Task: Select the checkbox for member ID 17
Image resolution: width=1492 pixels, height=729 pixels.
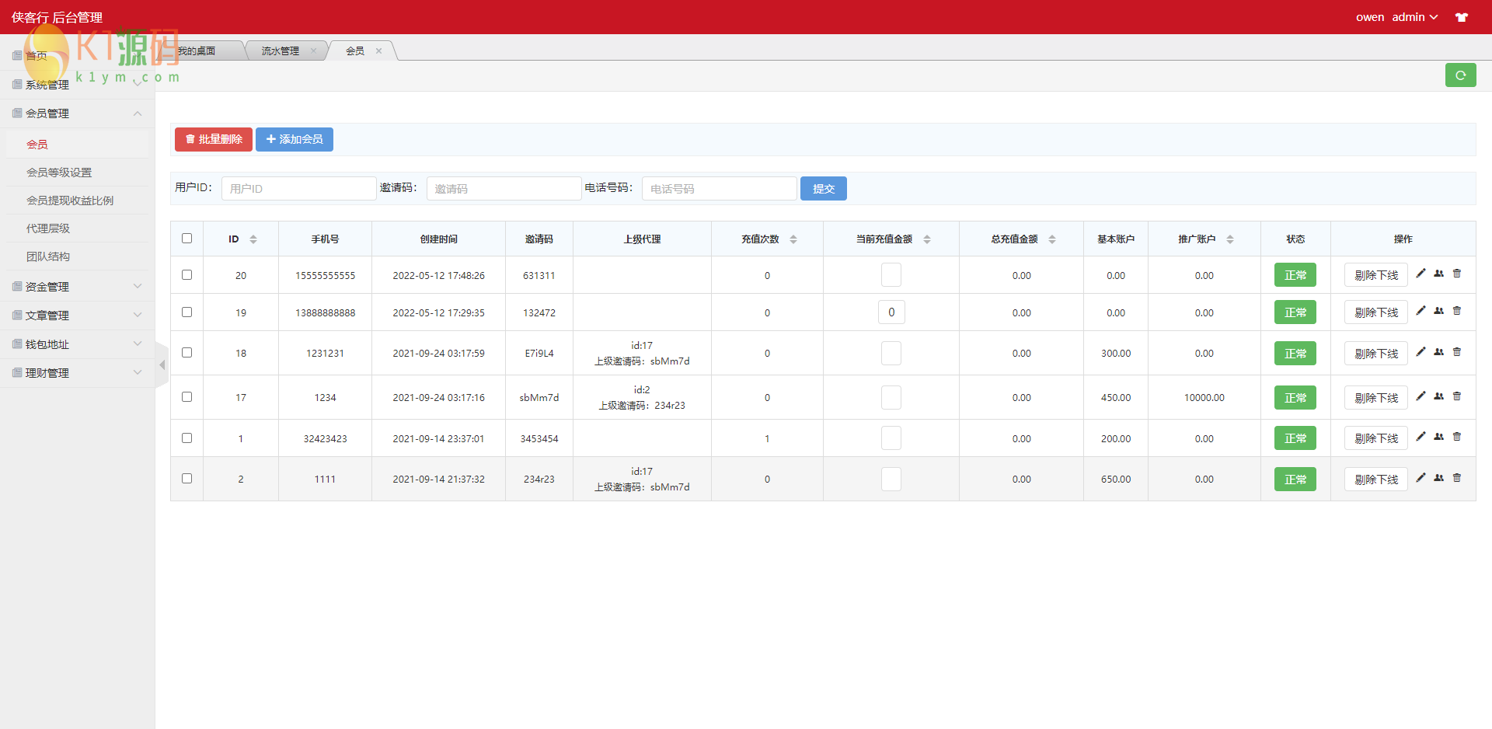Action: 186,397
